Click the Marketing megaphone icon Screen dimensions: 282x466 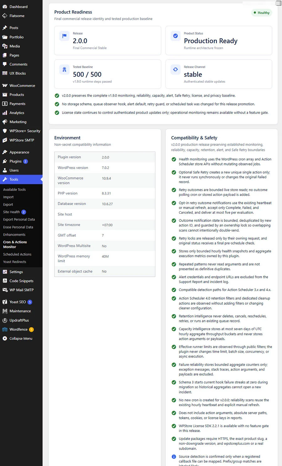[5, 122]
